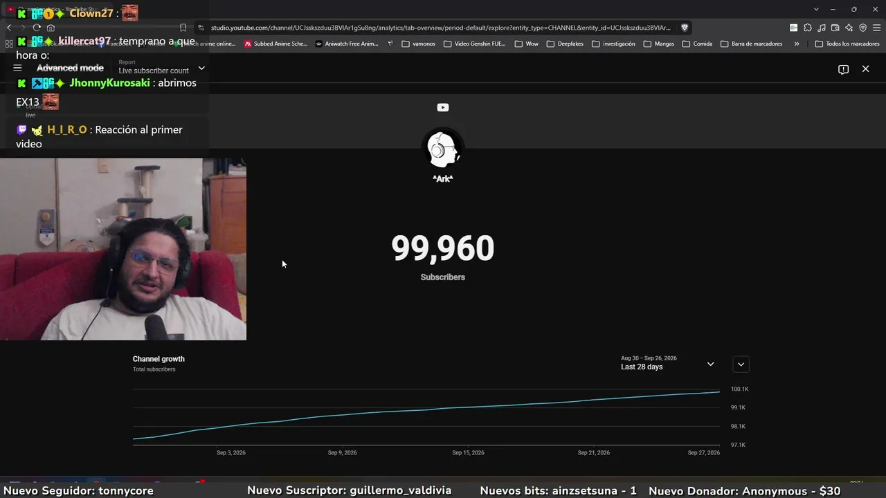Click the Nuevo Suscriptor: guillermo_valdivia ticker text

pos(350,491)
